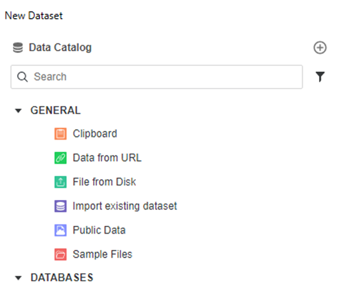
Task: Click the plus icon beside Data Catalog
Action: click(320, 47)
